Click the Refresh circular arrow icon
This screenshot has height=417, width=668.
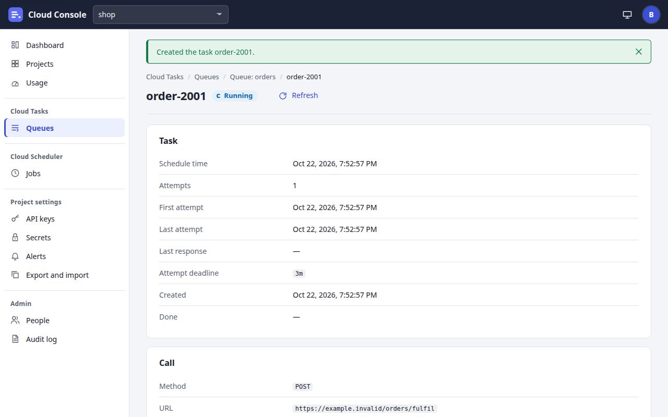click(283, 96)
